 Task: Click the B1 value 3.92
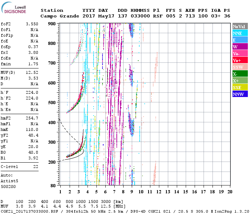33,158
